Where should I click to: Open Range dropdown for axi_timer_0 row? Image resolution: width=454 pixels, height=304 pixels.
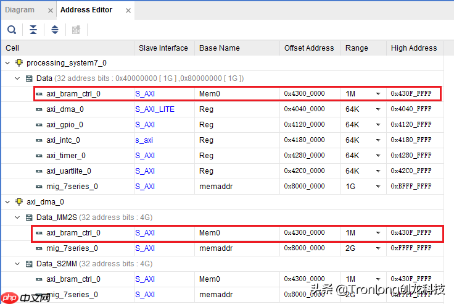tap(378, 156)
